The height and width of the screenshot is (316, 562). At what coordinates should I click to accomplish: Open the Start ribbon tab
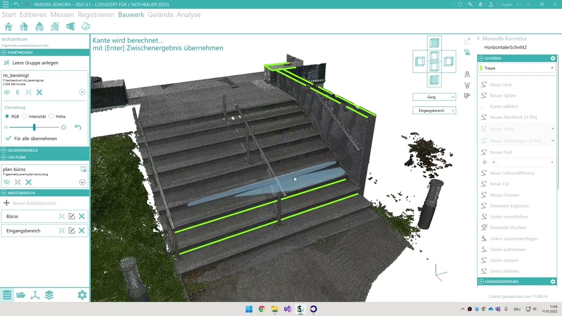pyautogui.click(x=9, y=14)
